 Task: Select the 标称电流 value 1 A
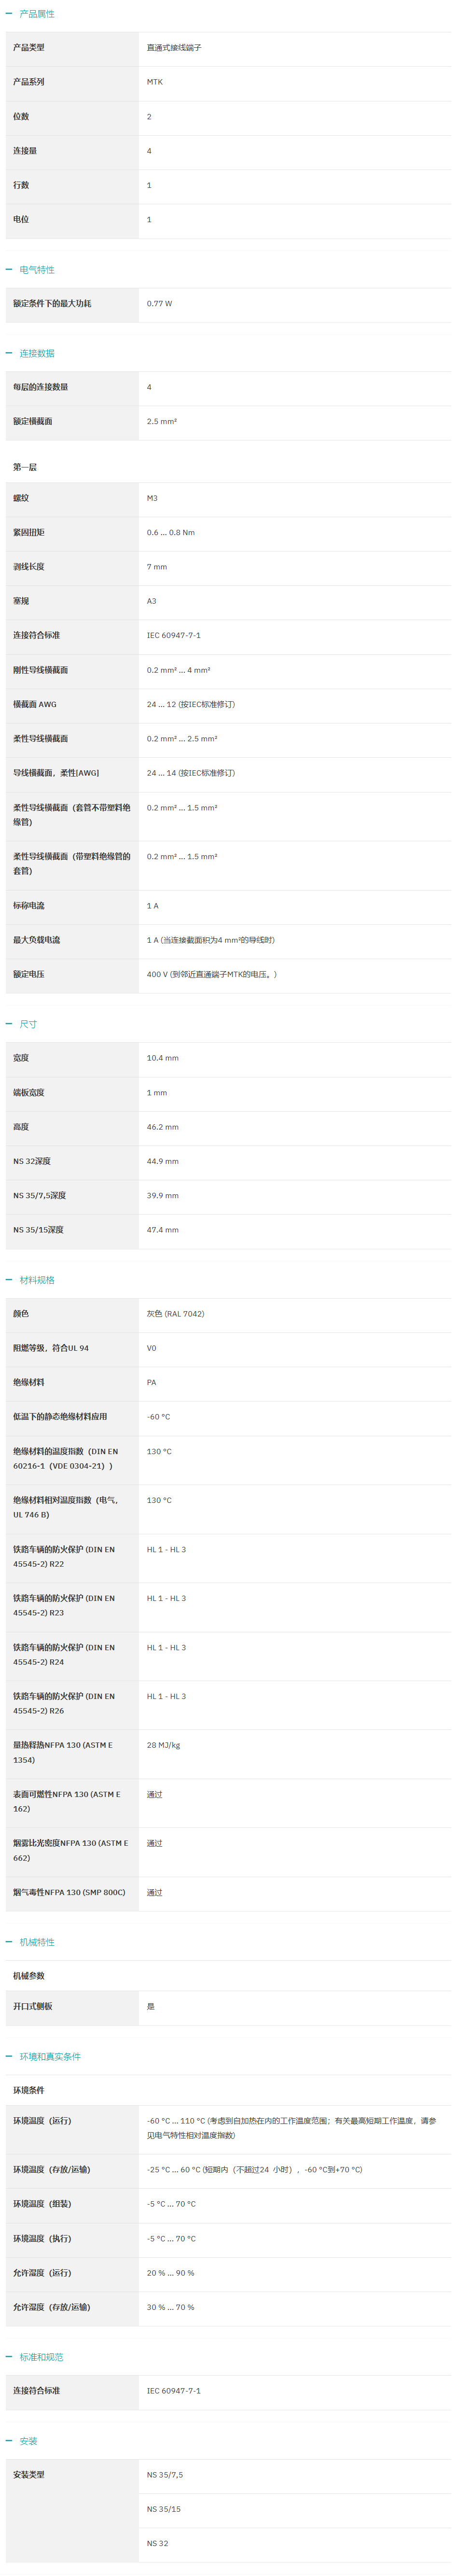coord(153,905)
